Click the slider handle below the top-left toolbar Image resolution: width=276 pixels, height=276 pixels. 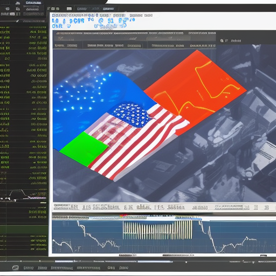pyautogui.click(x=17, y=21)
